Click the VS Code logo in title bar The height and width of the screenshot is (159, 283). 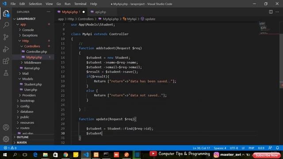(4, 4)
